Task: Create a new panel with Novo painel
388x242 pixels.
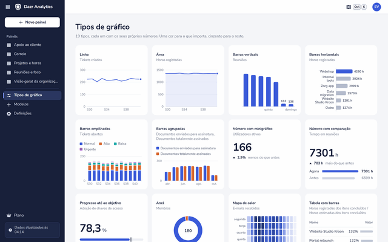Action: [32, 22]
